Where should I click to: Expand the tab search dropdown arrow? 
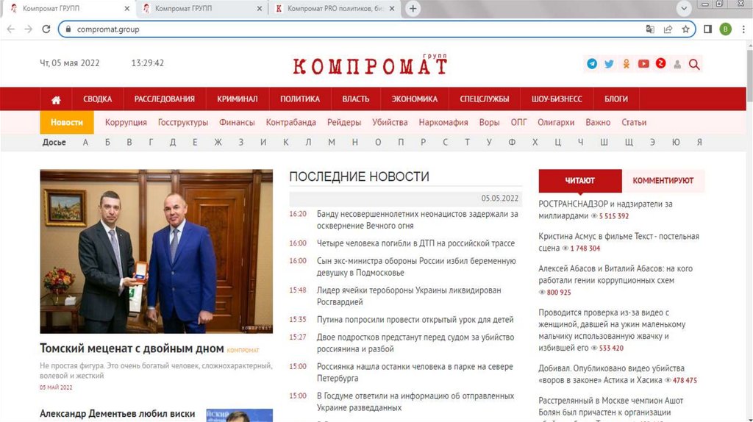(x=683, y=9)
